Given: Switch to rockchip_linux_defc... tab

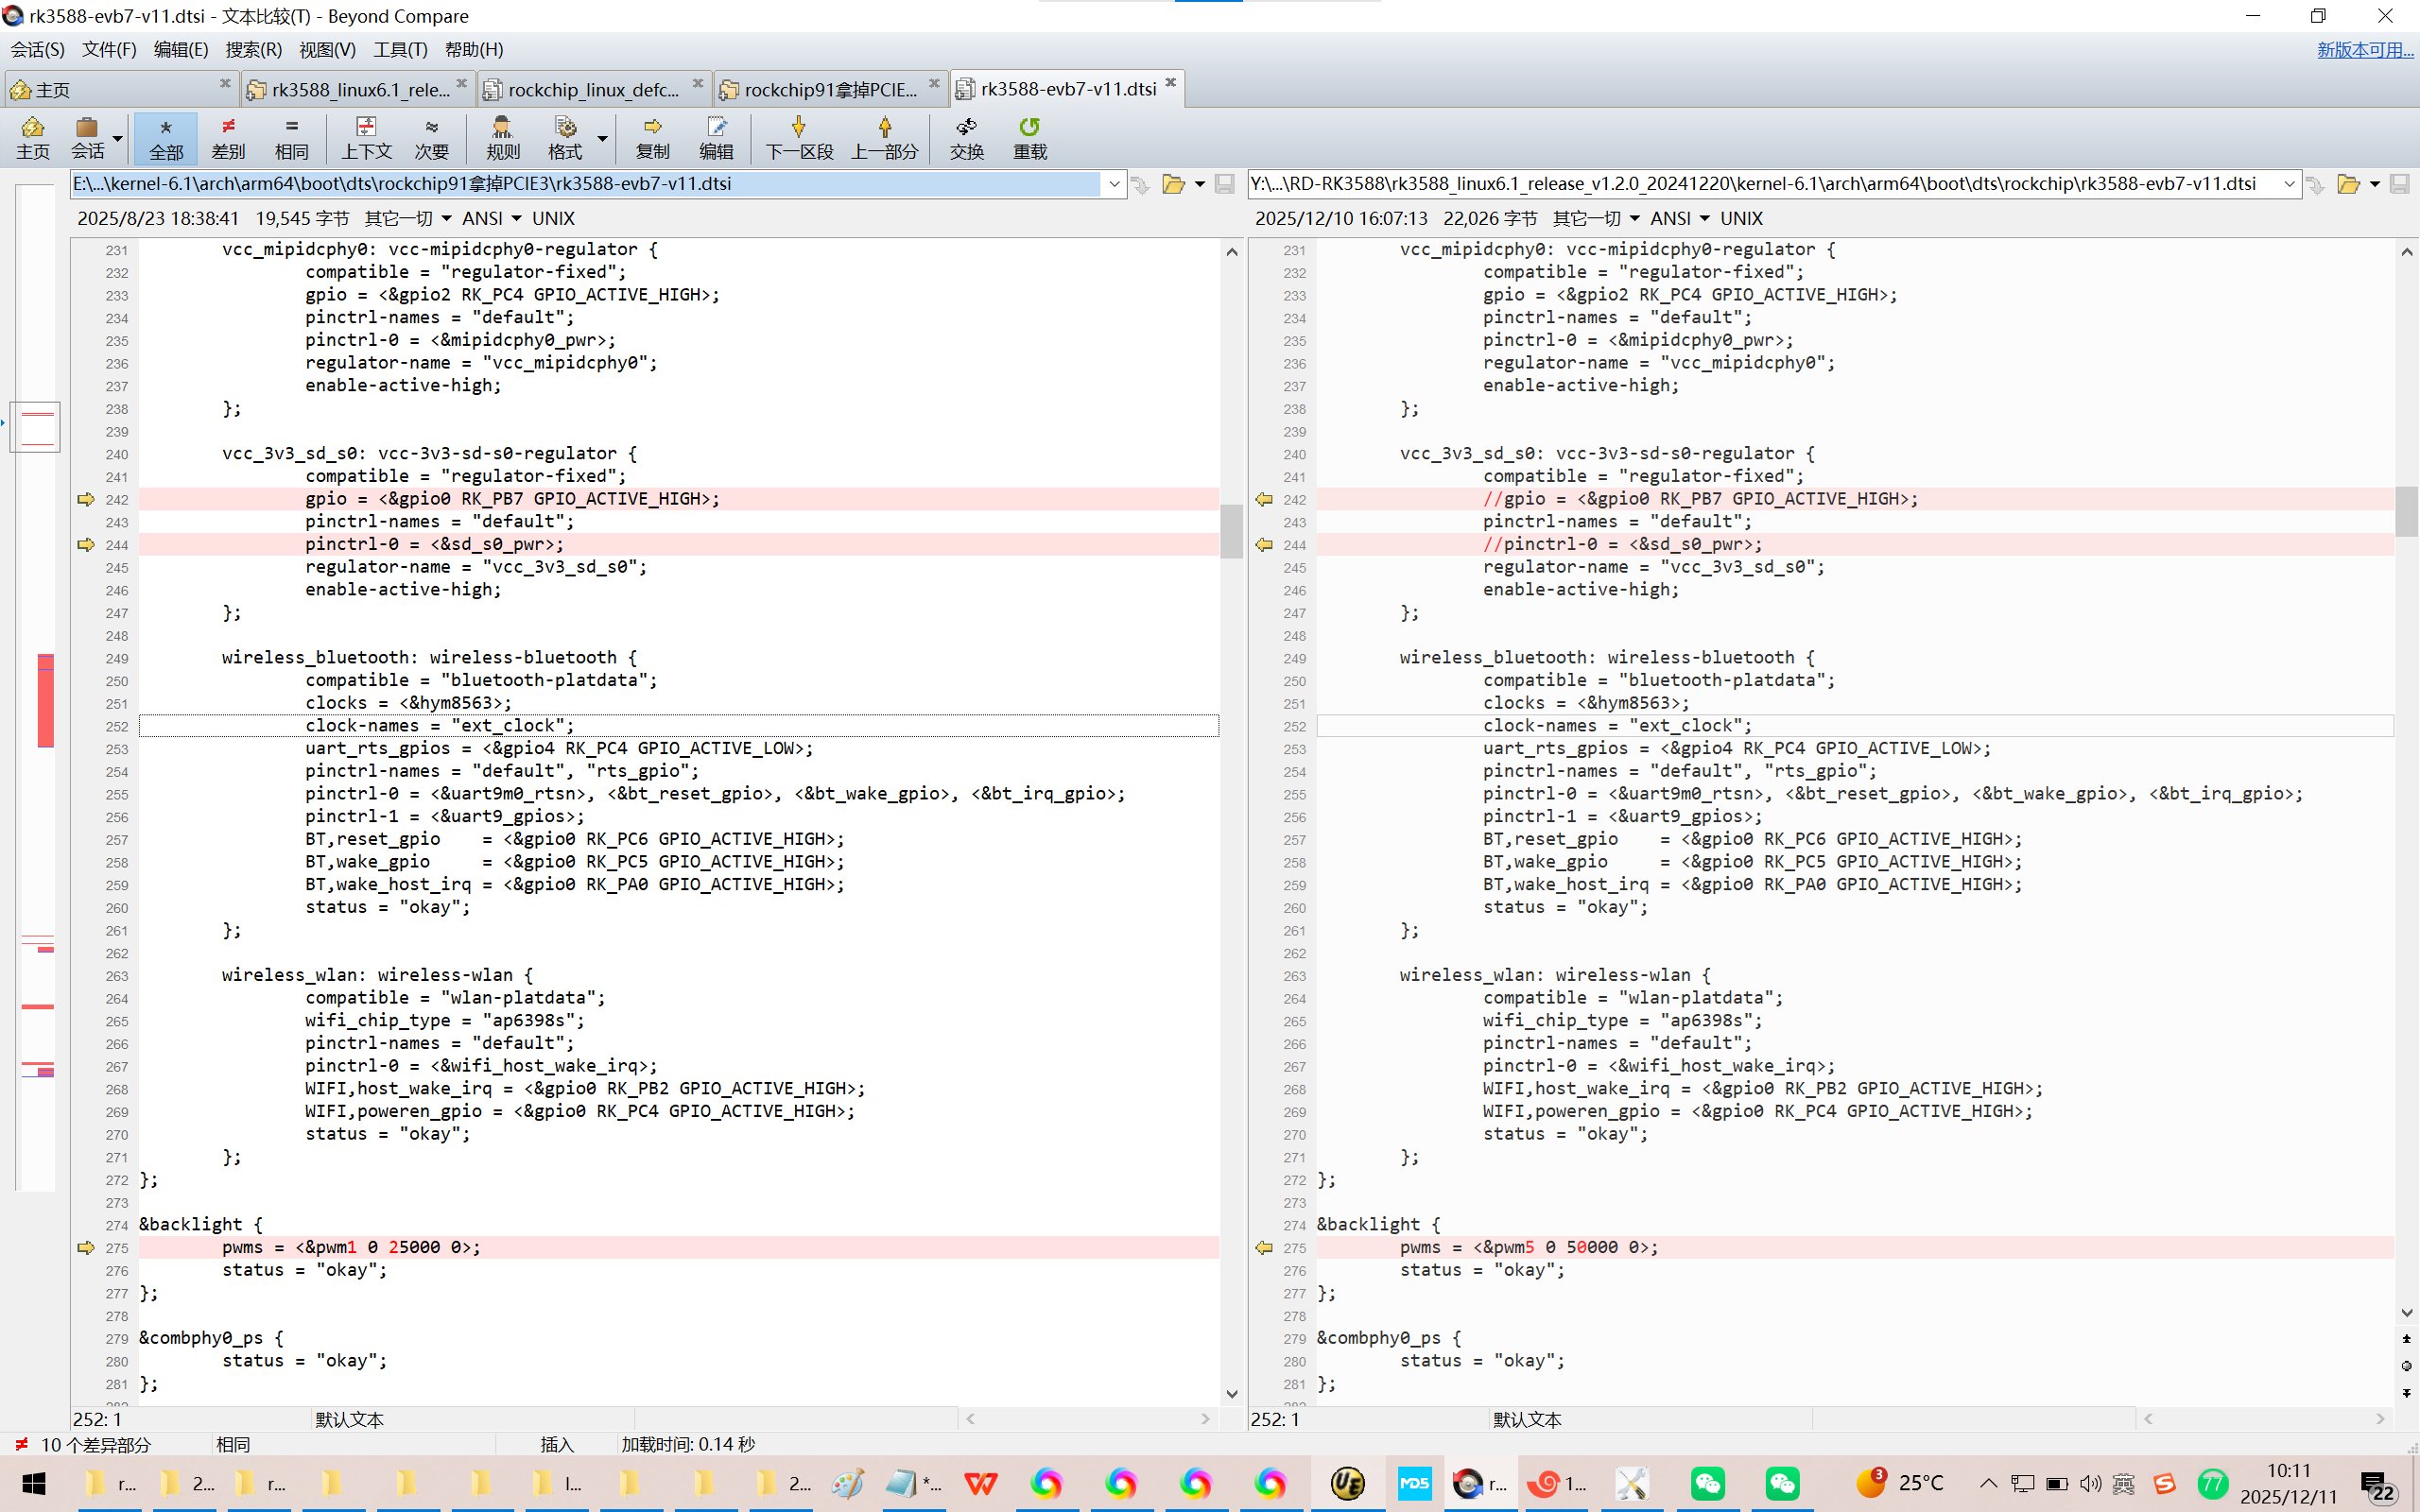Looking at the screenshot, I should 593,89.
